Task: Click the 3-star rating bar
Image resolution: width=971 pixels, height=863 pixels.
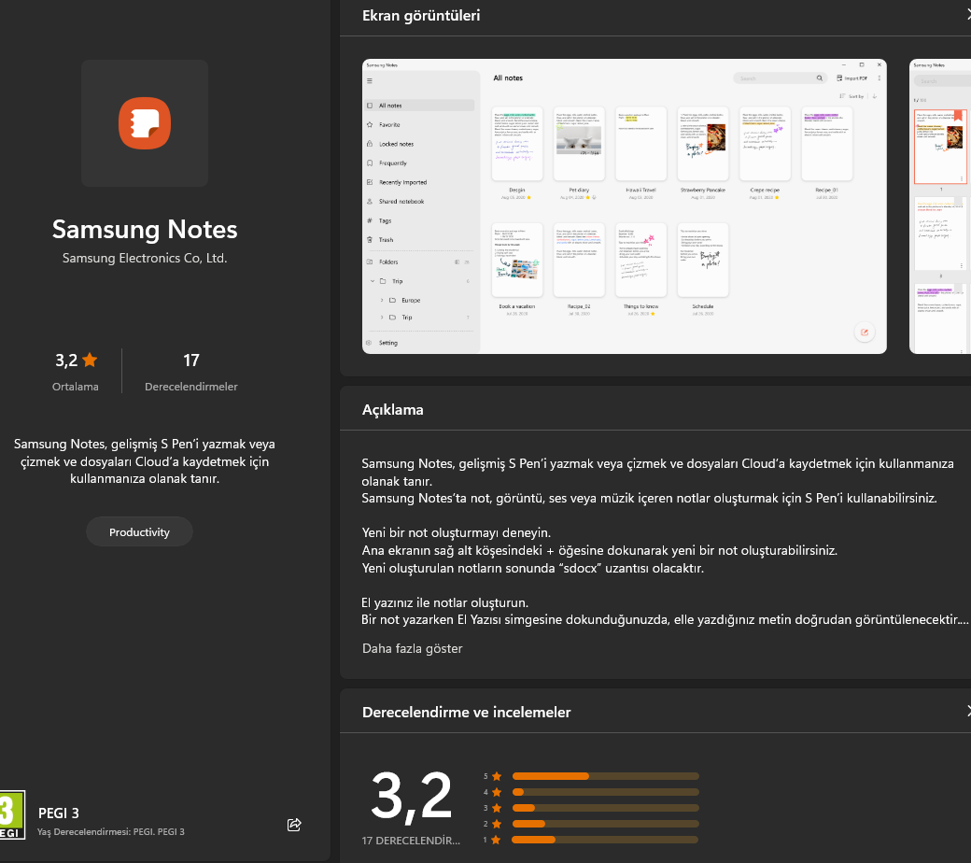Action: click(606, 808)
